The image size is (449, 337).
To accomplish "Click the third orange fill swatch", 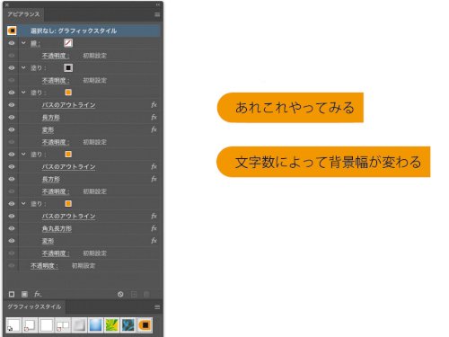I will coord(68,204).
